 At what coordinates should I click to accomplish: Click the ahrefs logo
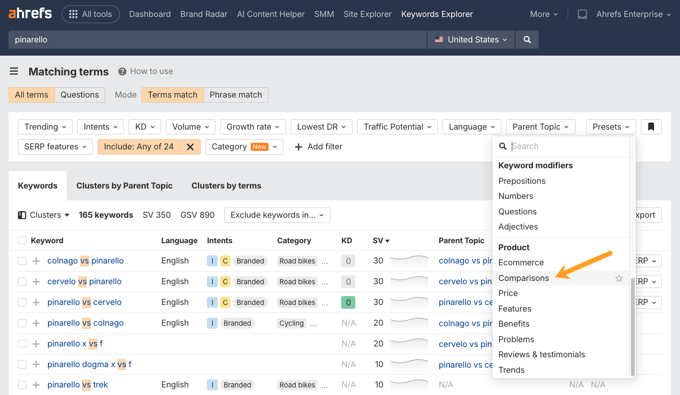point(30,13)
